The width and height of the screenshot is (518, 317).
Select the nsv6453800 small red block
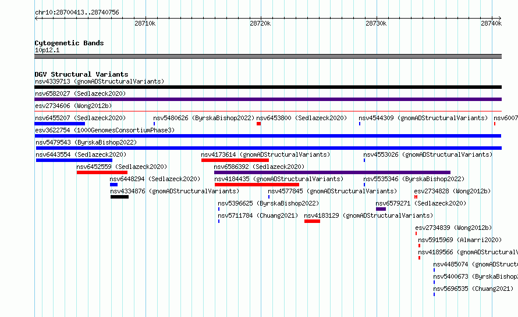(258, 124)
